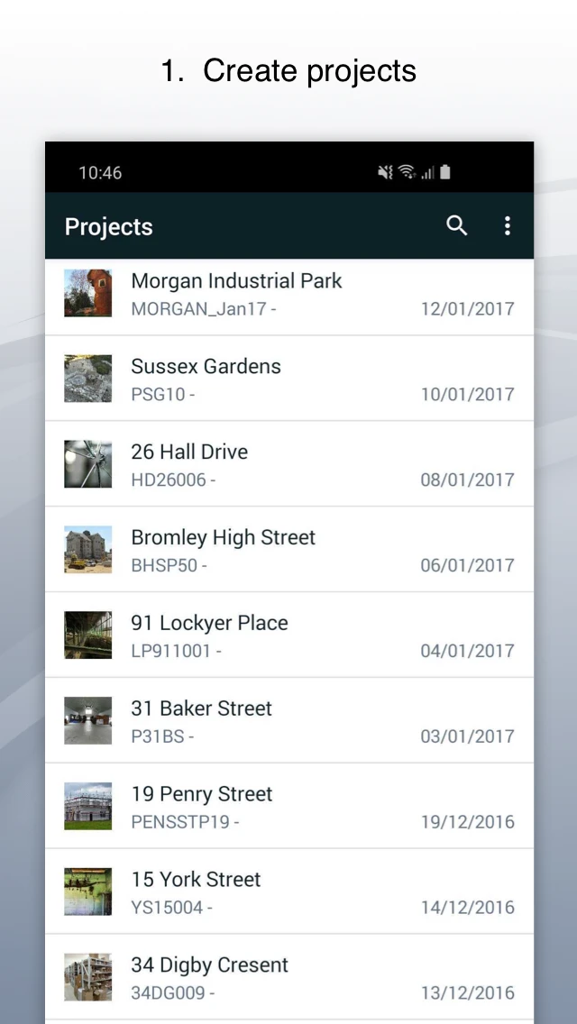Tap the 91 Lockyer Place thumbnail
577x1024 pixels.
(88, 635)
